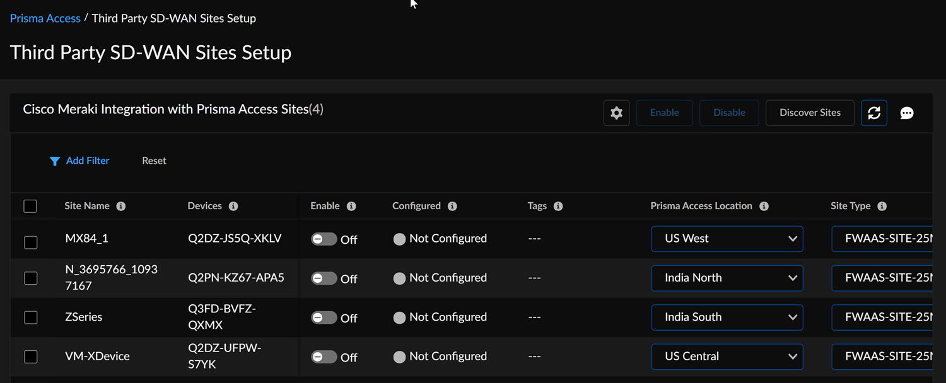
Task: Click info icon beside Prisma Access Location
Action: coord(764,206)
